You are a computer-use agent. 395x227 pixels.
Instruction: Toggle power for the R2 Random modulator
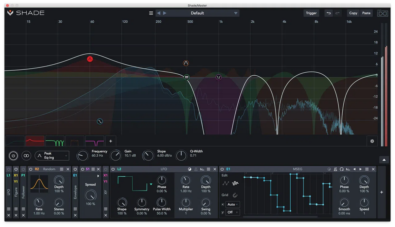coord(31,169)
